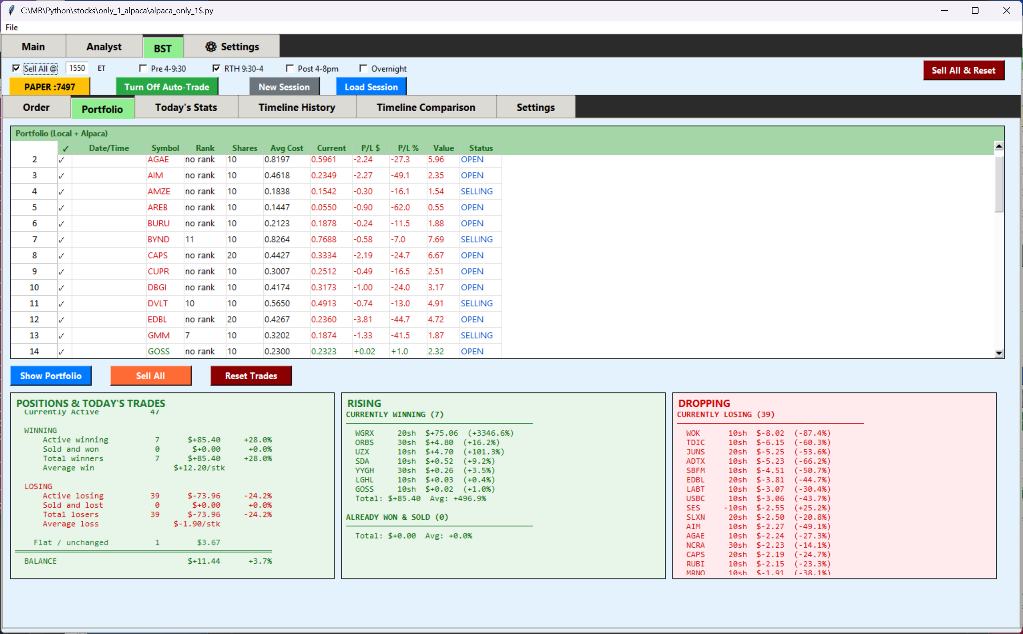Switch to the Analyst tab
The image size is (1023, 634).
pyautogui.click(x=104, y=47)
